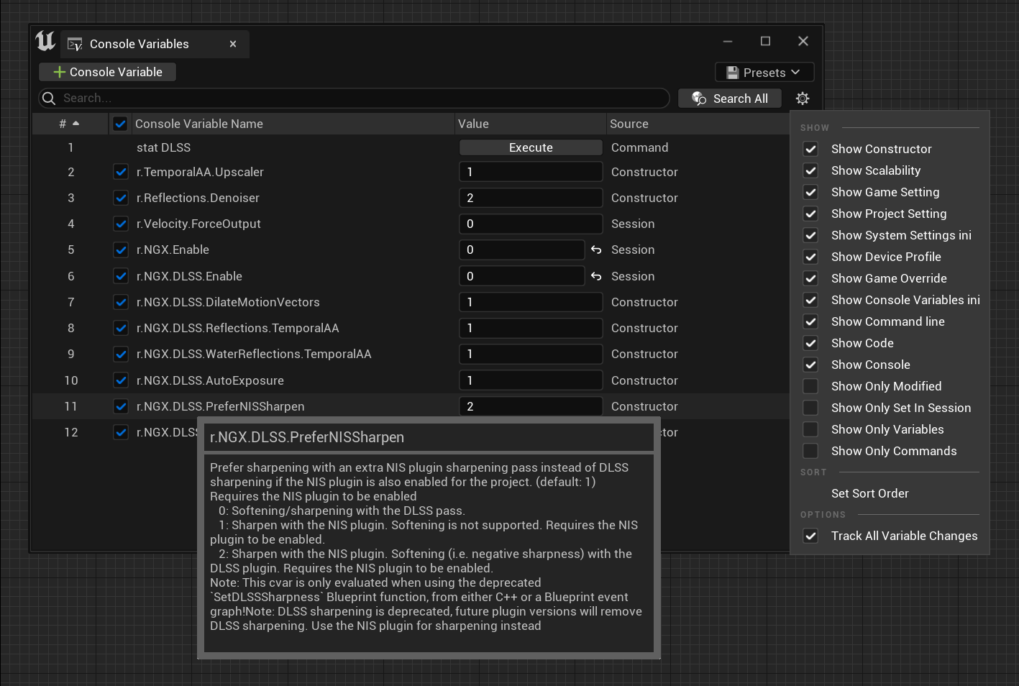The width and height of the screenshot is (1019, 686).
Task: Execute the stat DLSS command
Action: [530, 147]
